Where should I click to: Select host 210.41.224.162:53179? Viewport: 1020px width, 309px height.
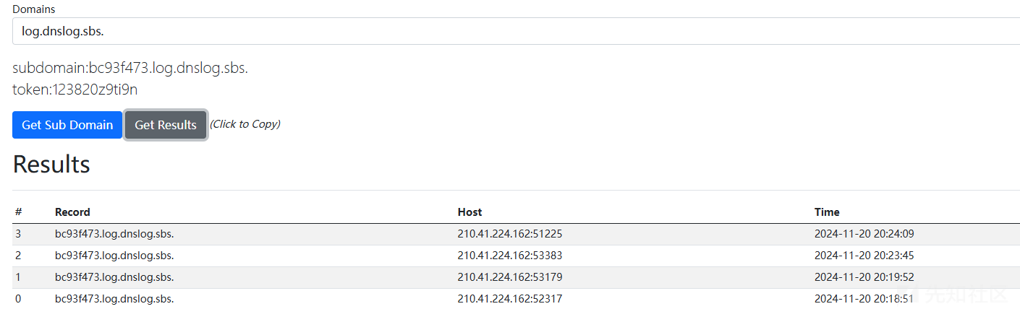(510, 277)
